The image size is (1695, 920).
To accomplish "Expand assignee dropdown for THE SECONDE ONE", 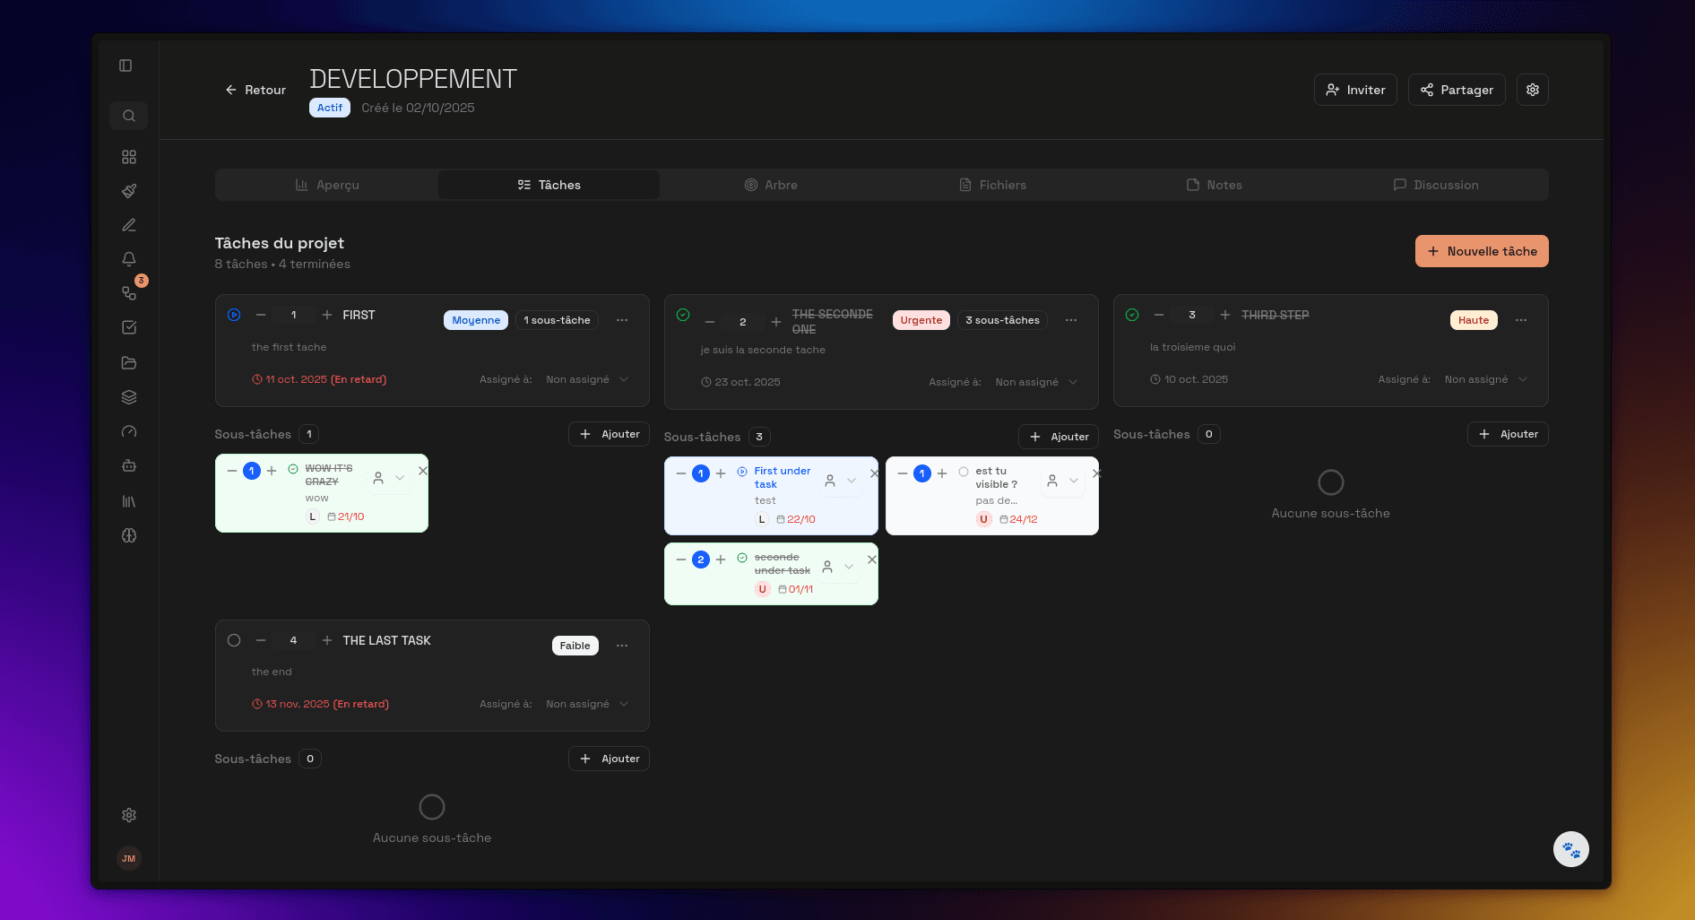I will [1037, 382].
